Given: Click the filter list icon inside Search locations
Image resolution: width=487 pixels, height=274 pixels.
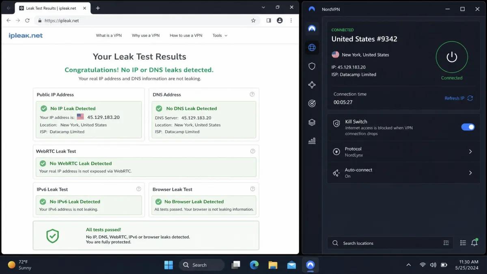Looking at the screenshot, I should pos(446,243).
